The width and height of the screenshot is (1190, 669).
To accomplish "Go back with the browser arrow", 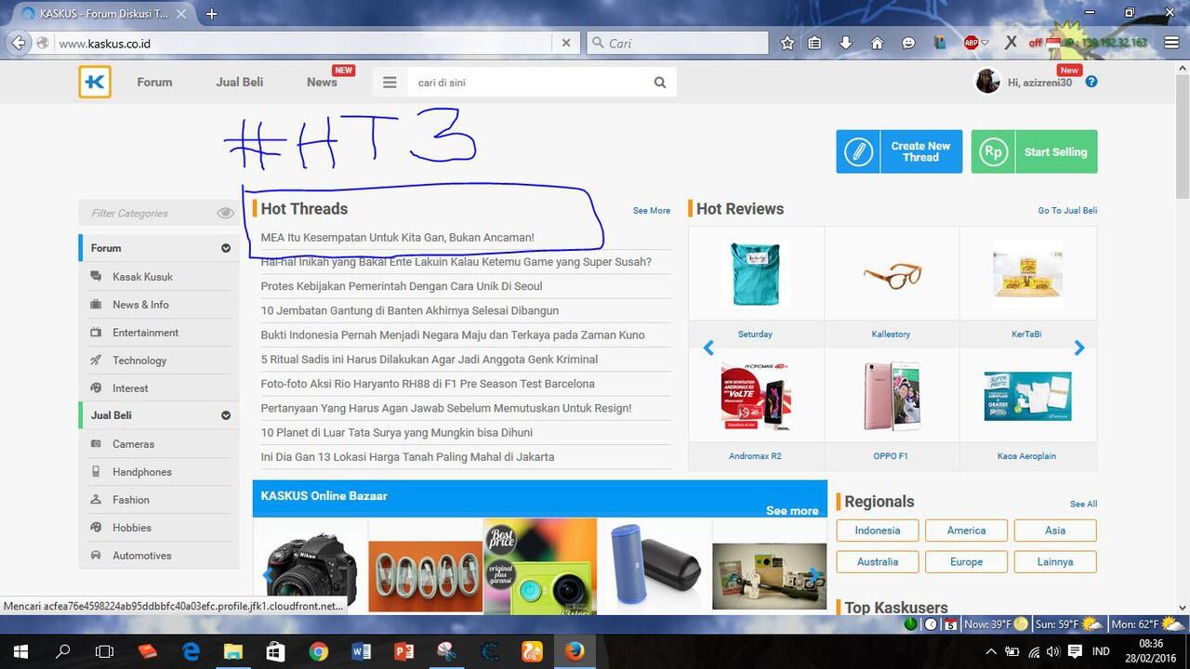I will tap(18, 43).
